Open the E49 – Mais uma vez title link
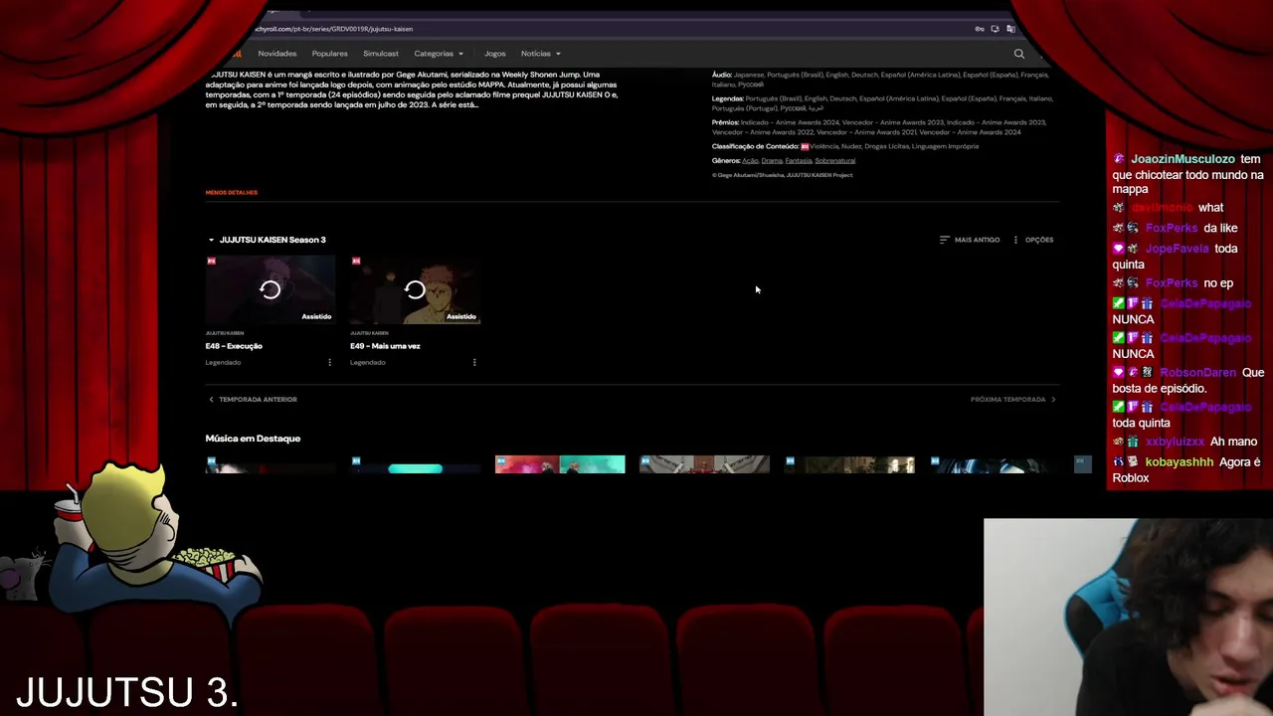The image size is (1273, 716). pyautogui.click(x=385, y=346)
